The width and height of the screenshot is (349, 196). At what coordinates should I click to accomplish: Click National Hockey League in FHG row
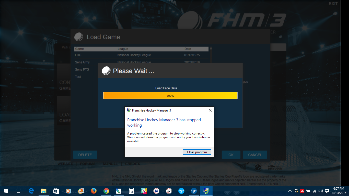pyautogui.click(x=134, y=55)
